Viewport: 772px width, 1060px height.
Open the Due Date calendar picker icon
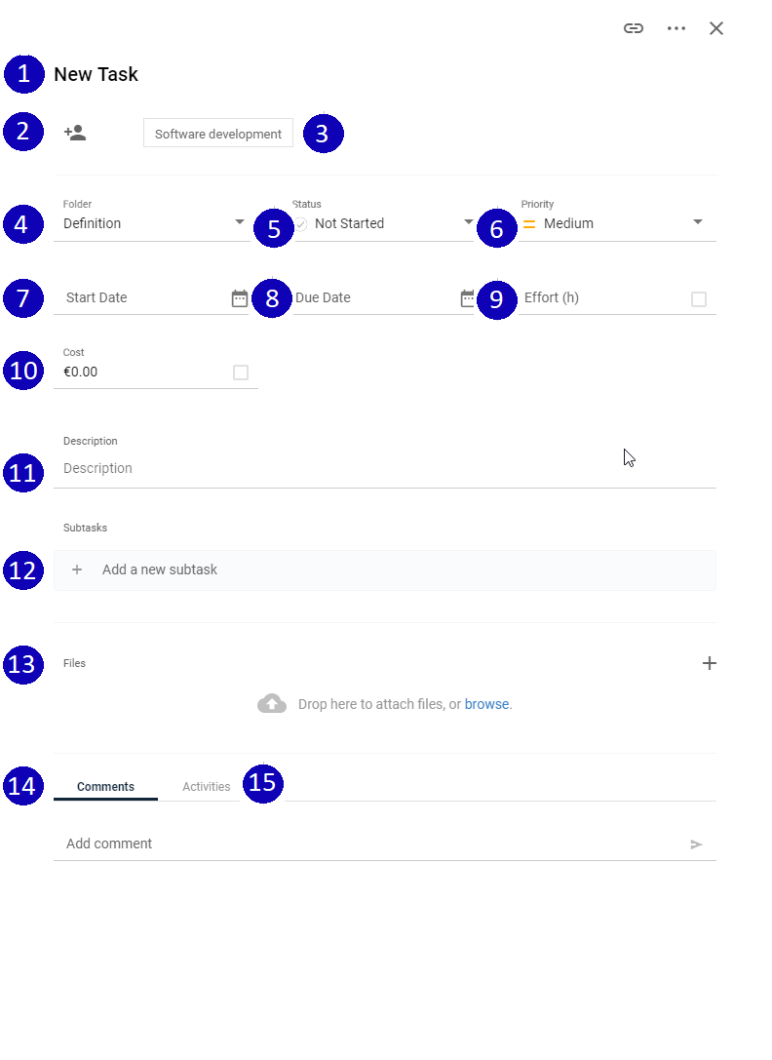point(468,298)
